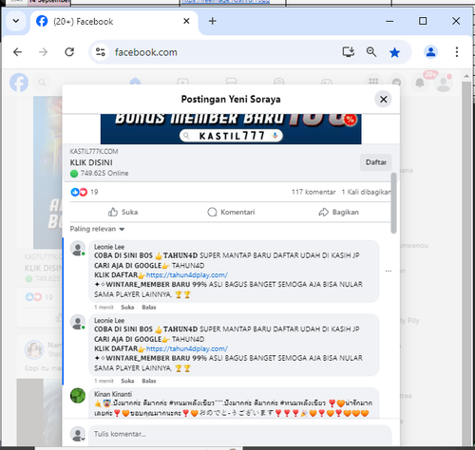
Task: Click the dialog's vertical scrollbar
Action: click(393, 203)
